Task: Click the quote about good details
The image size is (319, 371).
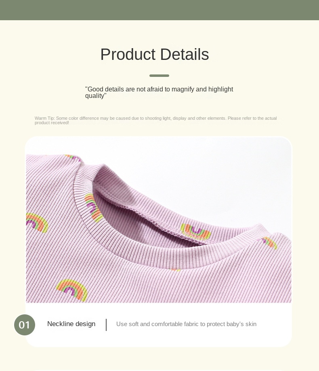Action: [159, 92]
